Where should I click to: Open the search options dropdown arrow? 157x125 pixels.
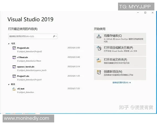tap(56, 36)
